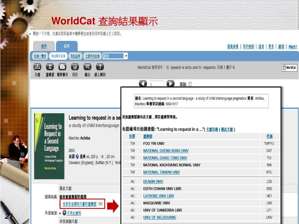
Task: Click the TWFYU library code
Action: (269, 143)
